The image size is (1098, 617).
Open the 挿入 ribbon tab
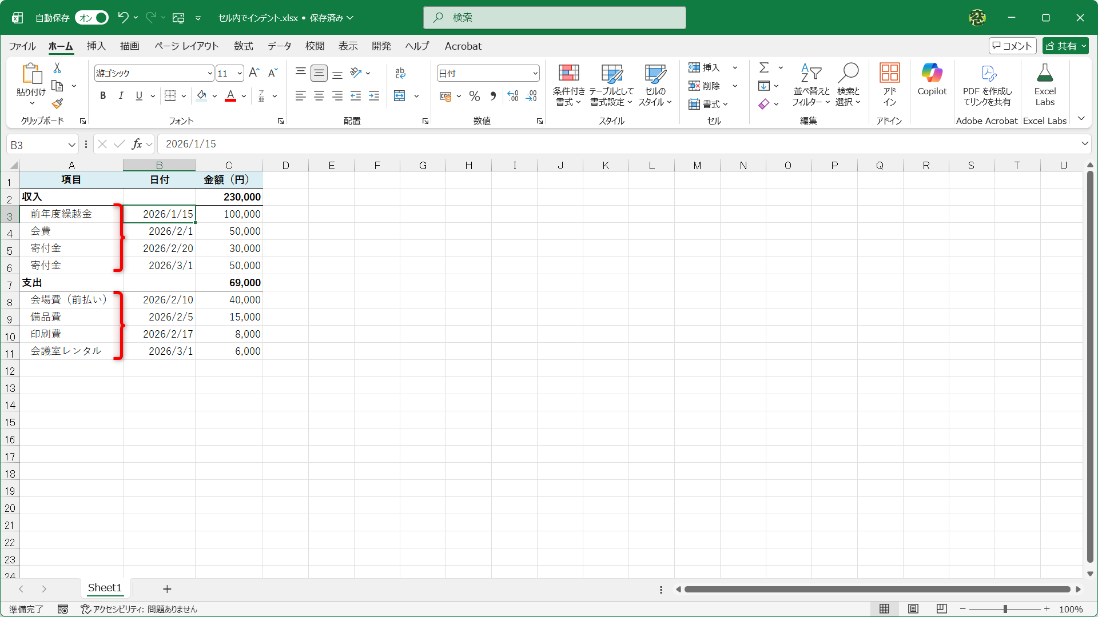[96, 46]
